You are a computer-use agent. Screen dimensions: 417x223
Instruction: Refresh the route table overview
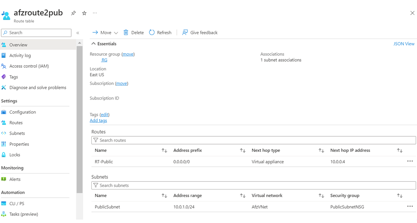[152, 33]
